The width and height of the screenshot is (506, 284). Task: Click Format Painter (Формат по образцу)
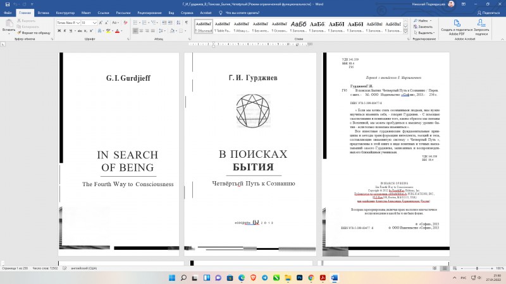[x=34, y=33]
